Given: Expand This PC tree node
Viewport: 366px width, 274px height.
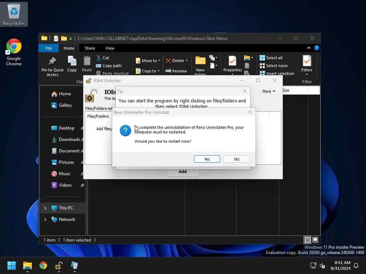Looking at the screenshot, I should click(45, 208).
